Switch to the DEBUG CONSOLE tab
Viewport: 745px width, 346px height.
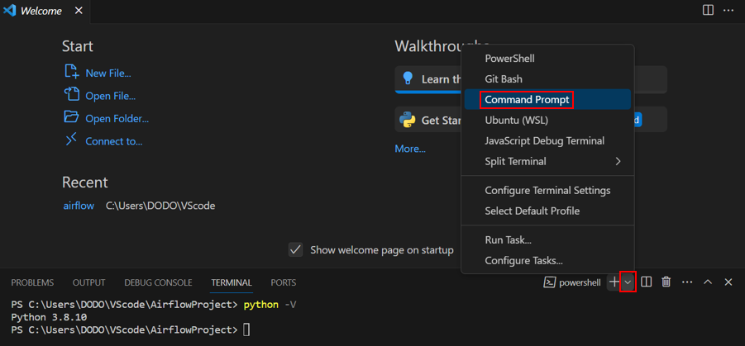[158, 283]
